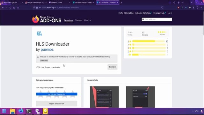Click the red extension icon in toolbar
This screenshot has width=204, height=115.
click(x=178, y=8)
